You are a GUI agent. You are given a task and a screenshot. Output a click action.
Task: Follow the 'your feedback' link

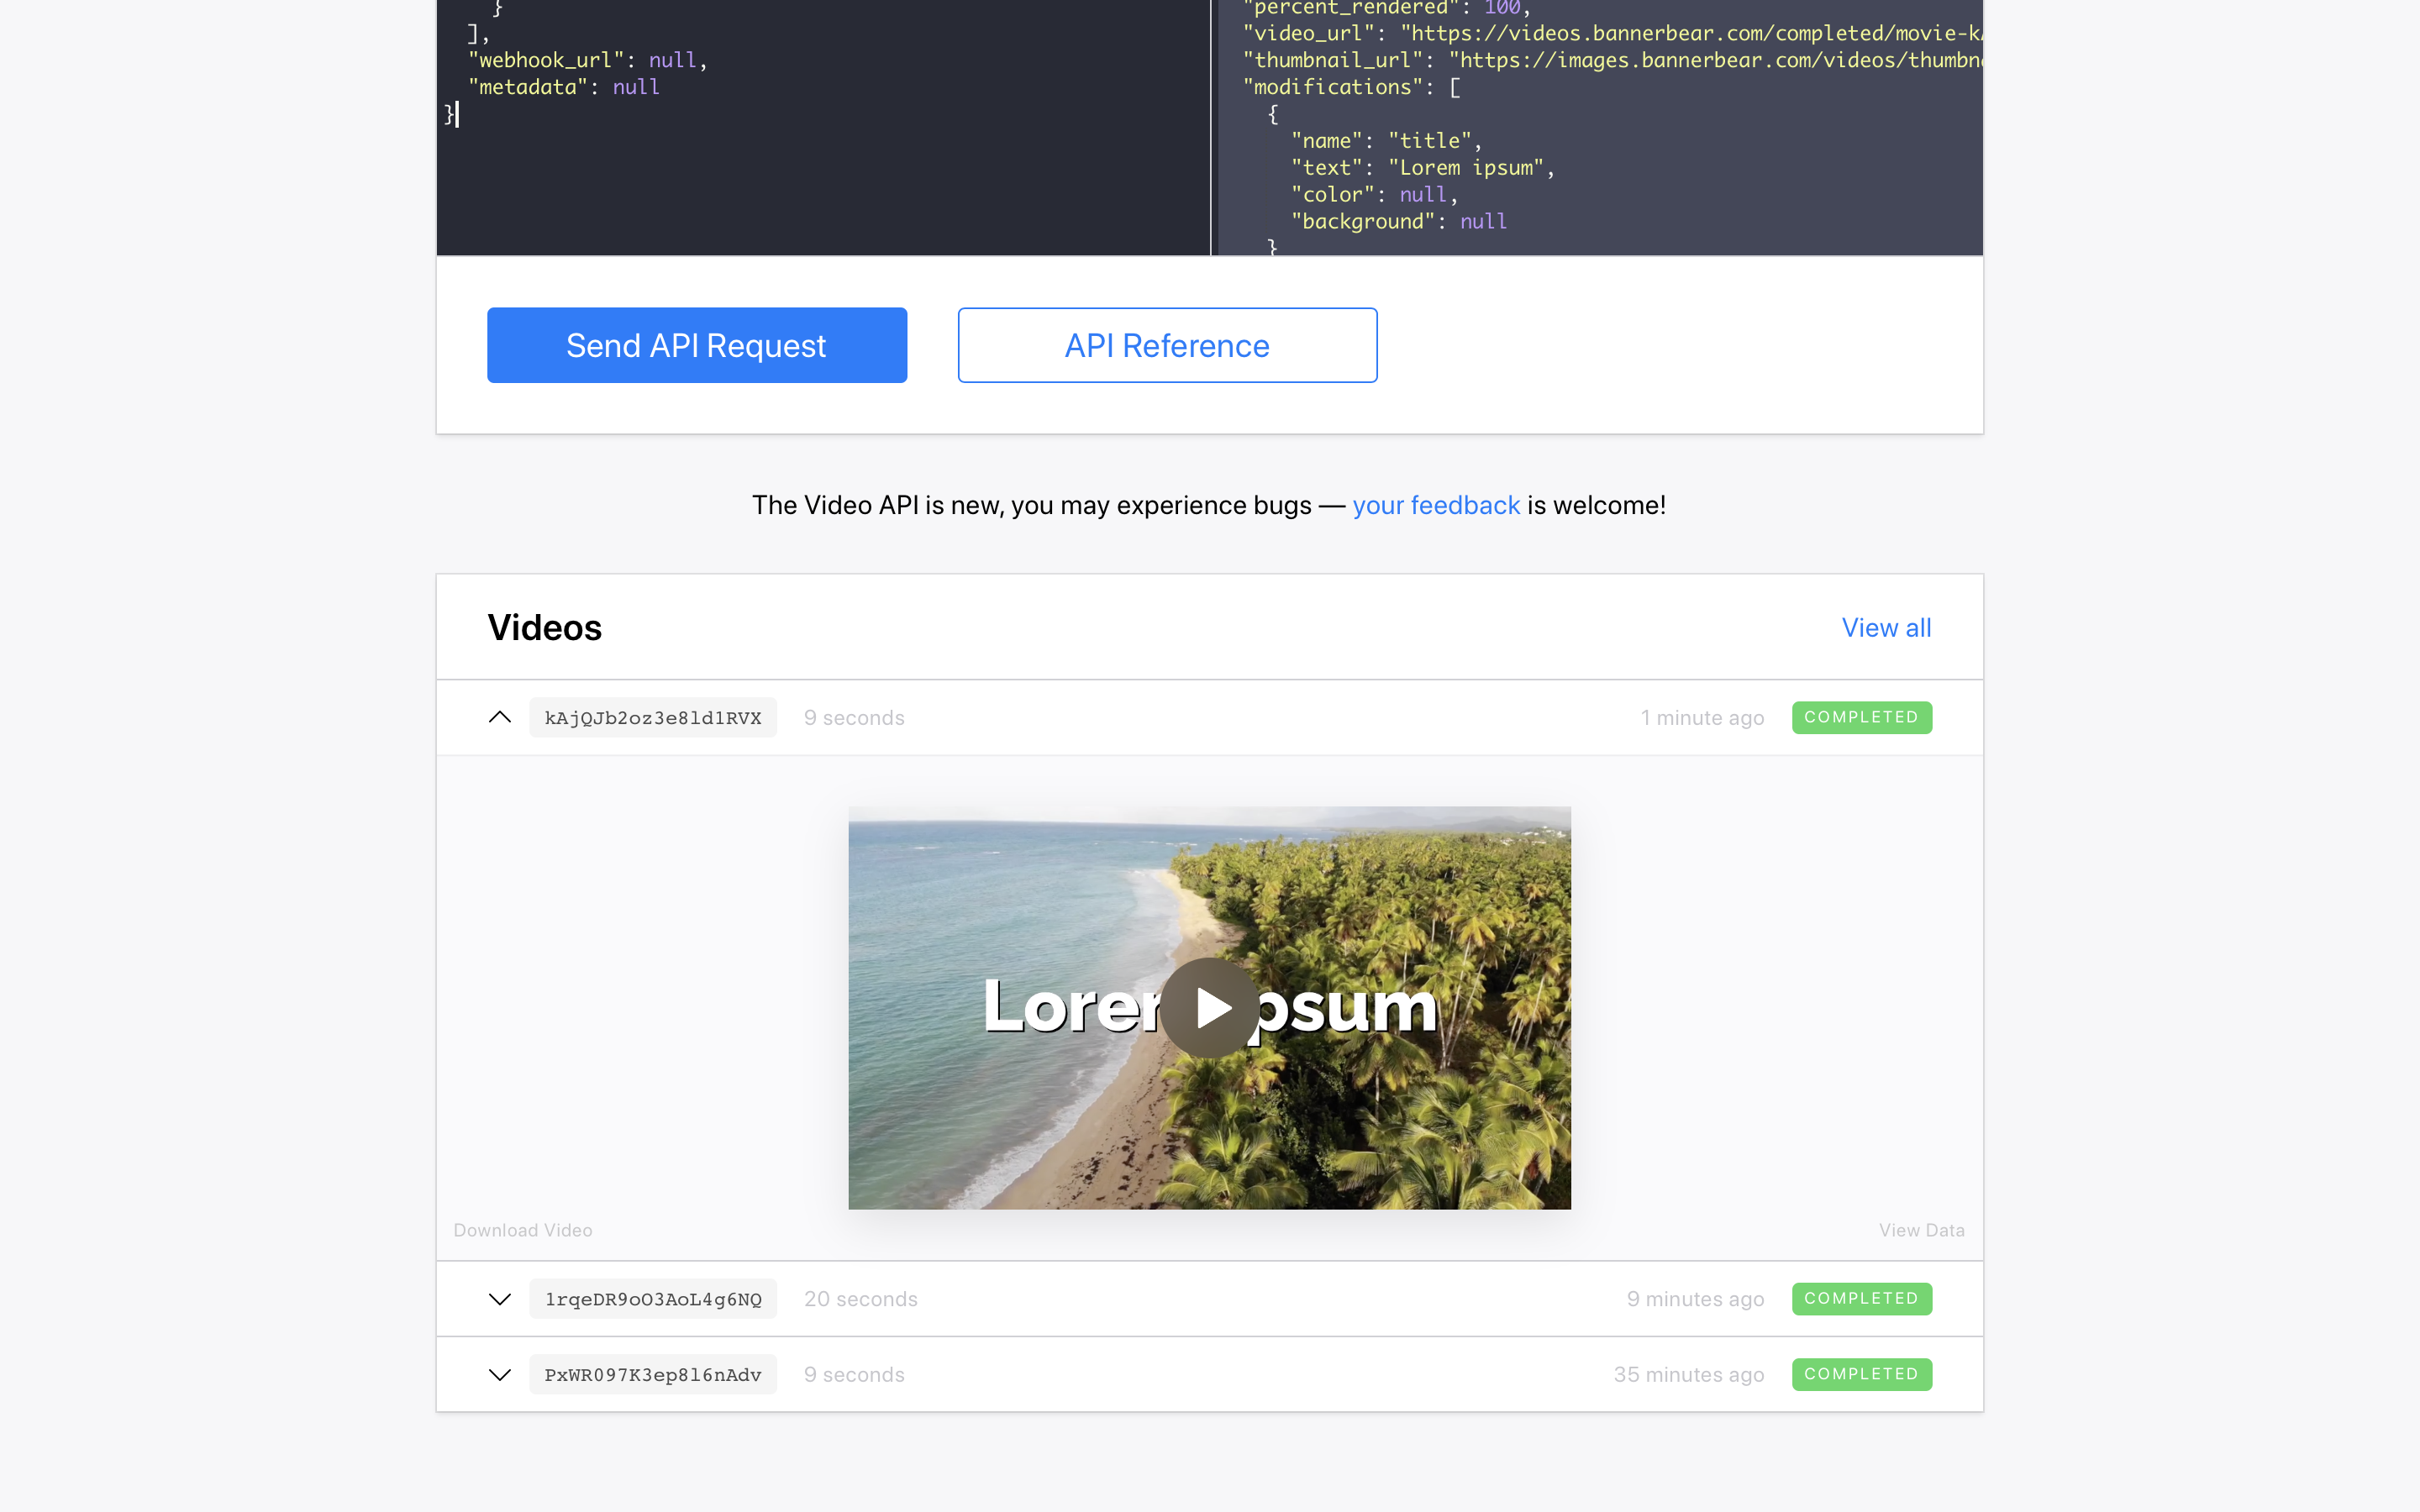[x=1435, y=505]
